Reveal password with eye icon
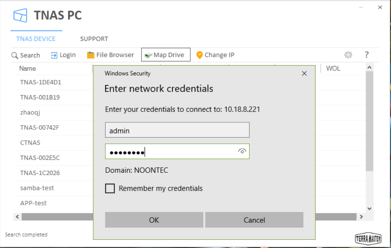Image resolution: width=391 pixels, height=248 pixels. click(x=242, y=151)
